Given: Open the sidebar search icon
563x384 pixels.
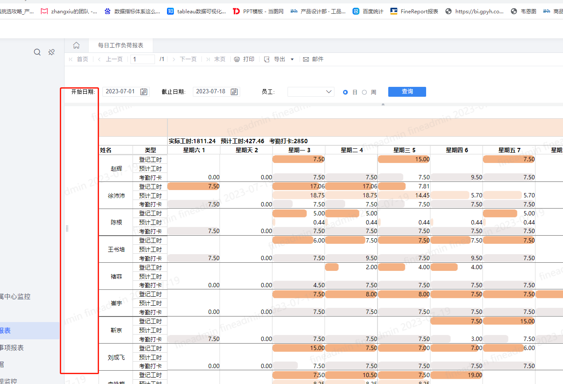Looking at the screenshot, I should click(x=37, y=52).
